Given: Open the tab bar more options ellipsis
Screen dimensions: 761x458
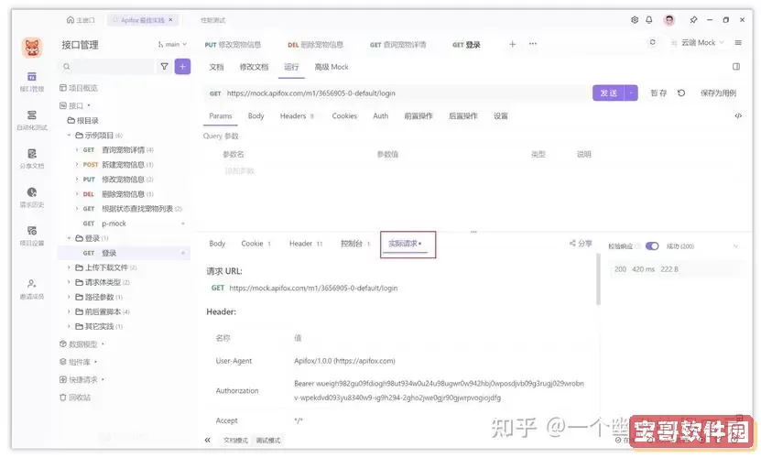Looking at the screenshot, I should 532,44.
